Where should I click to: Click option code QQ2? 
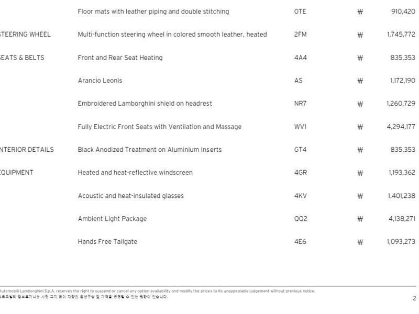(301, 219)
